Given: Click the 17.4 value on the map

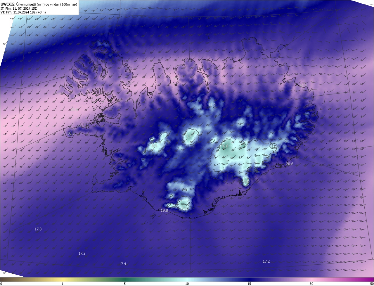Looking at the screenshot, I should [122, 264].
